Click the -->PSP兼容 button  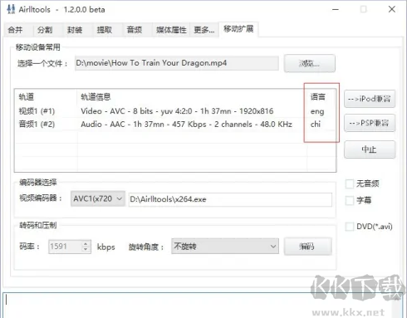coord(370,123)
